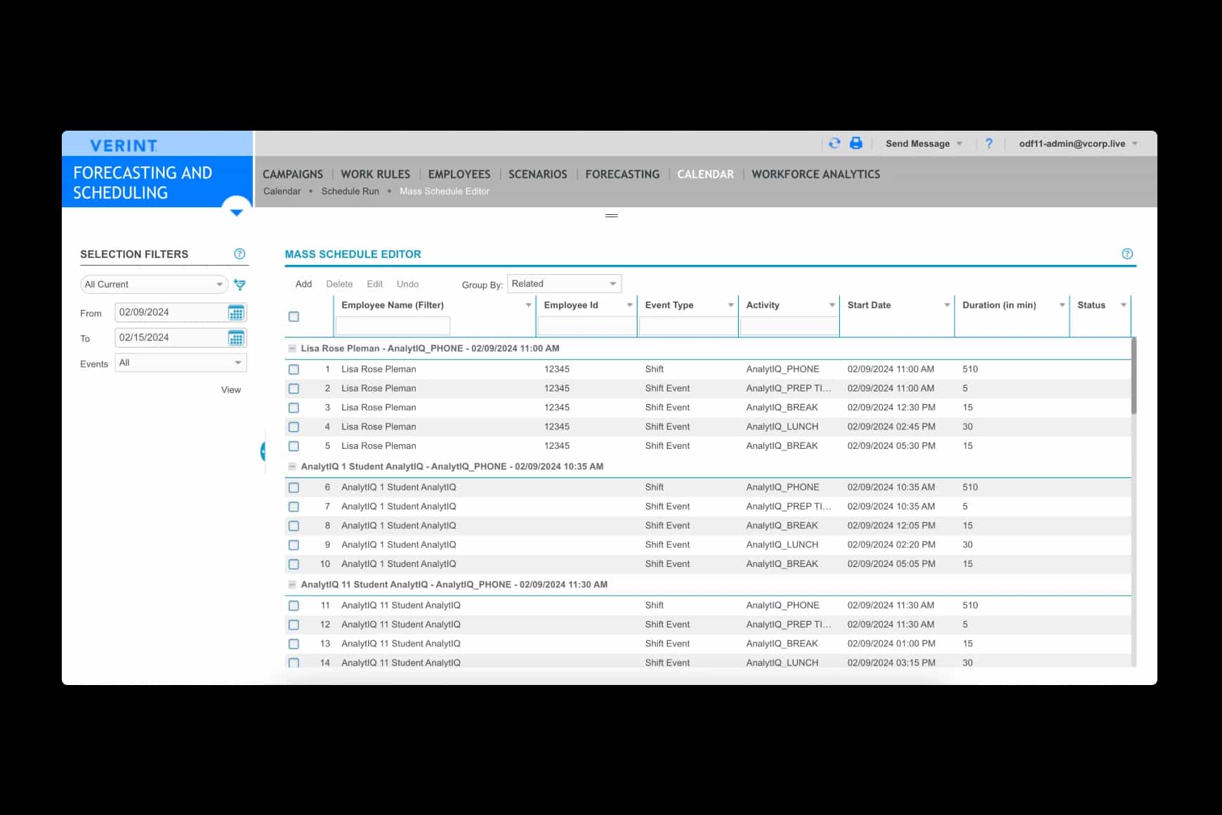This screenshot has width=1222, height=815.
Task: Switch to the Forecasting tab
Action: click(x=622, y=174)
